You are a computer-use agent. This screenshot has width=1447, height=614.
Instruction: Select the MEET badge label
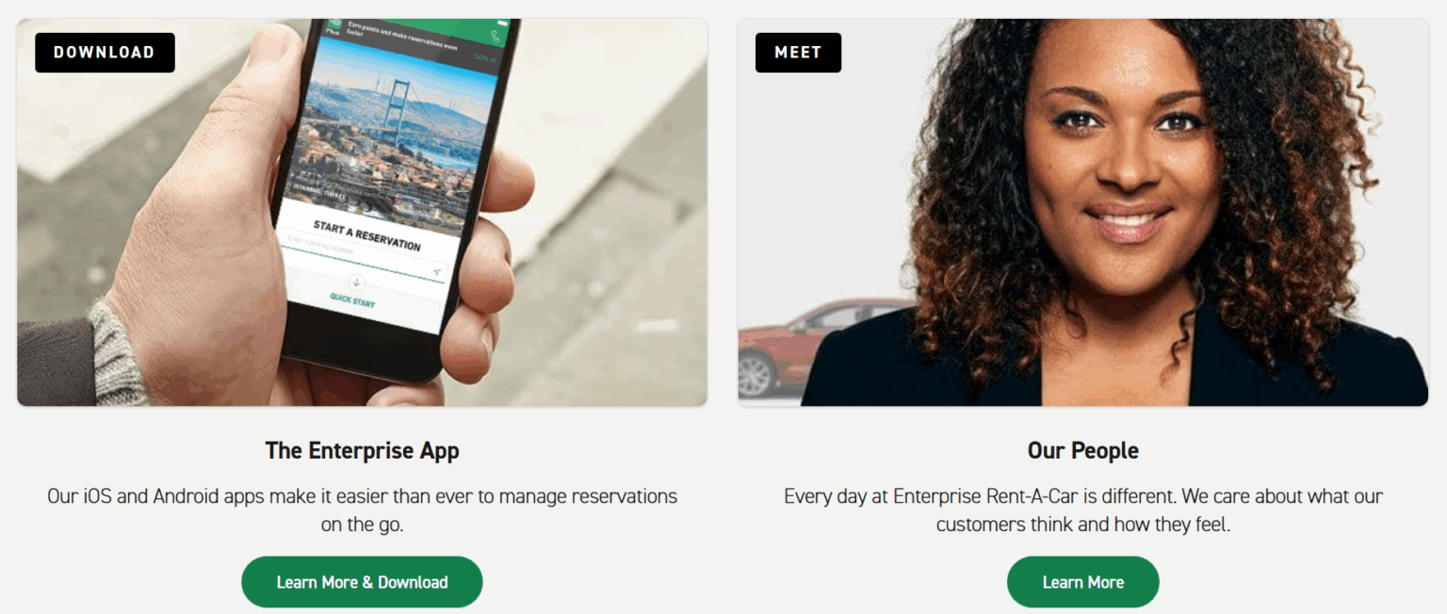pos(798,53)
